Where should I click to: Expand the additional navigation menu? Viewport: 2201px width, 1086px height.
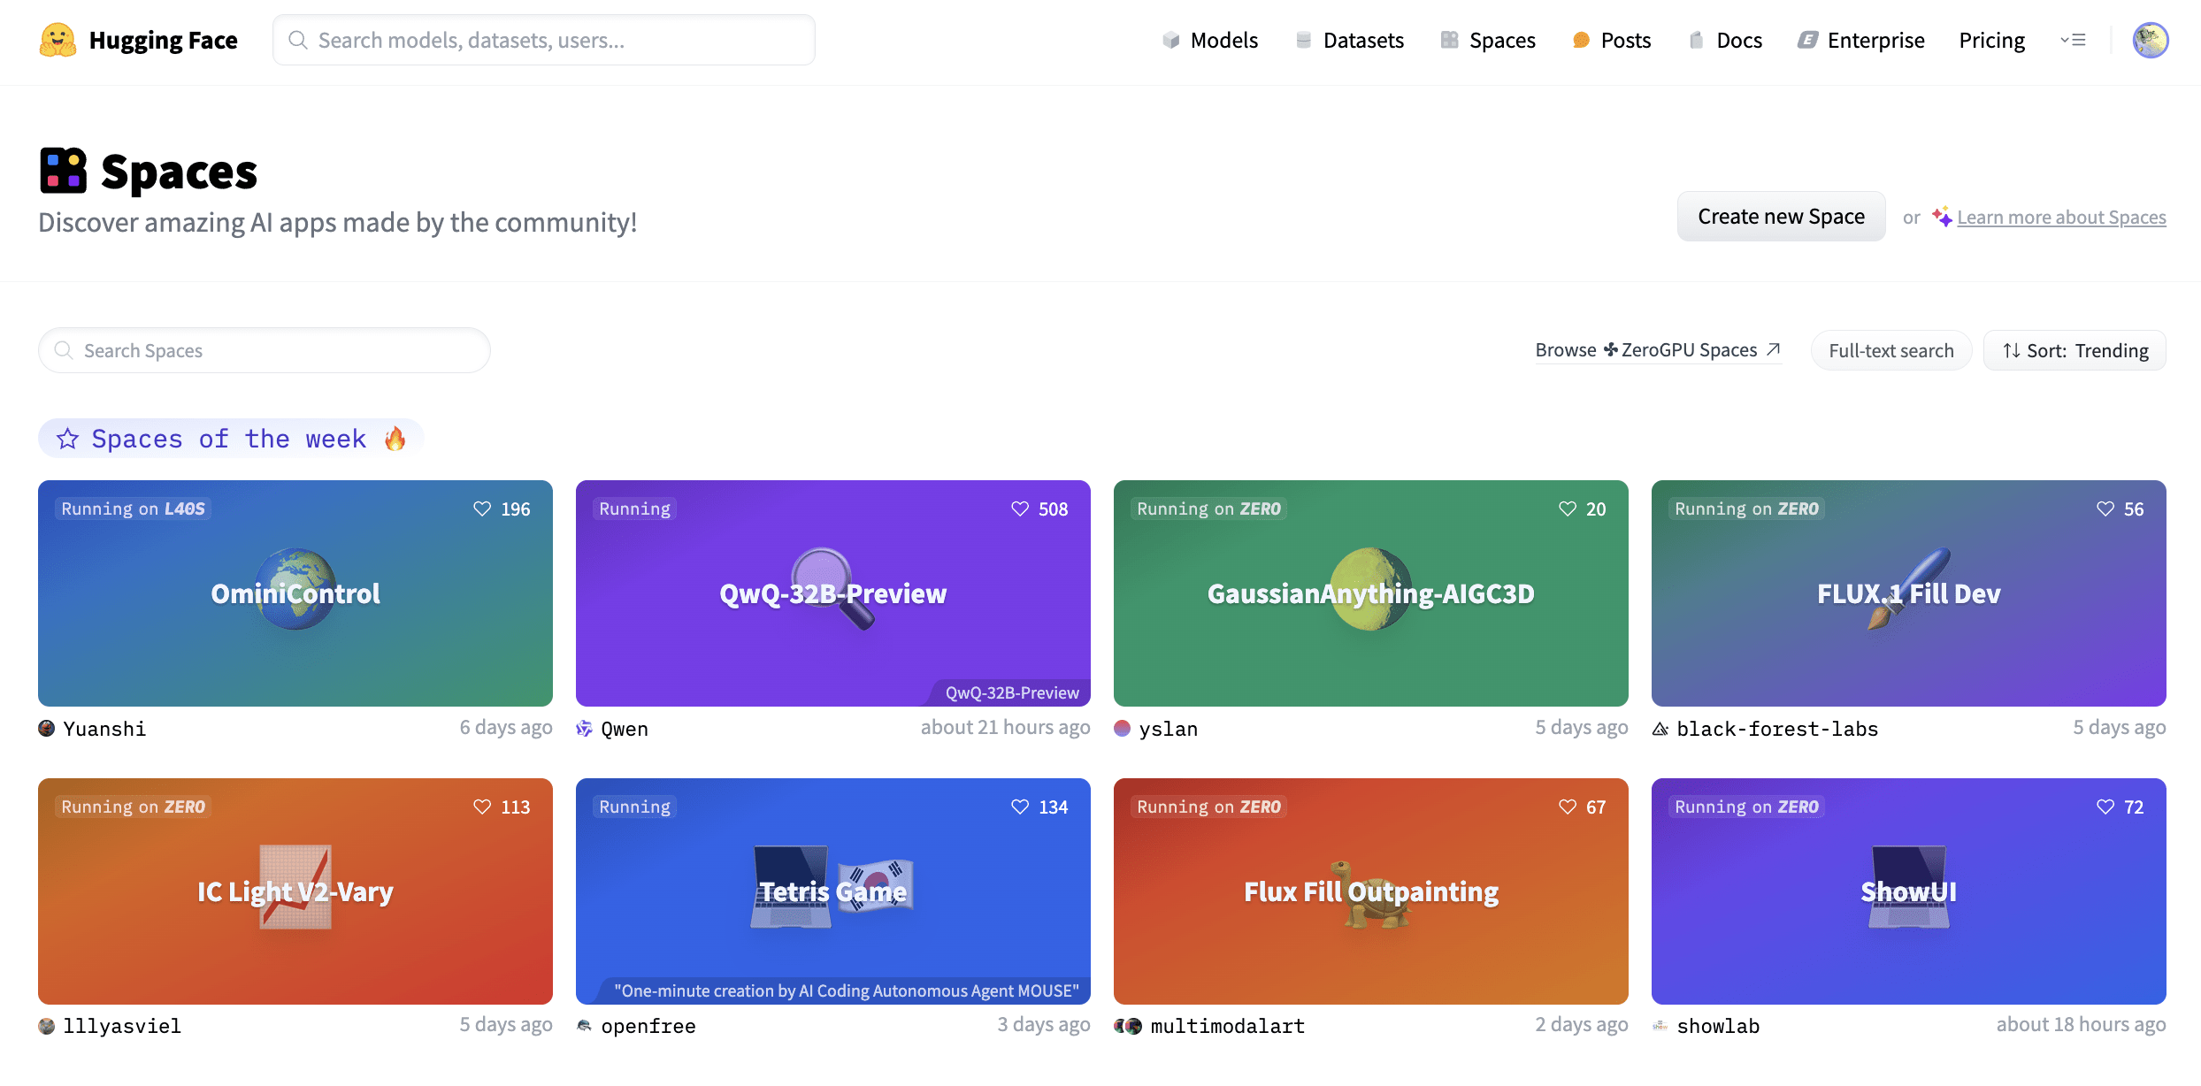[2073, 40]
